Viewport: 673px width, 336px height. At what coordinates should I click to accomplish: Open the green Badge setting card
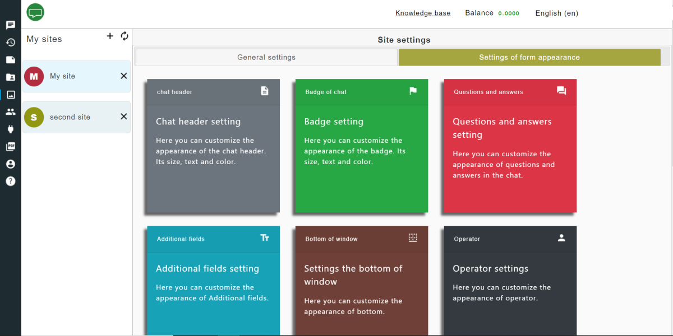click(362, 146)
